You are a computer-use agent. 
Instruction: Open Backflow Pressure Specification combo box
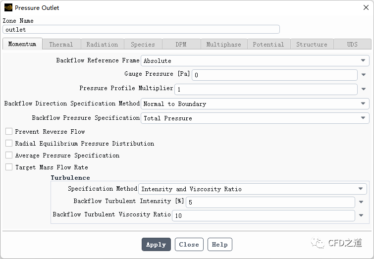(x=255, y=118)
